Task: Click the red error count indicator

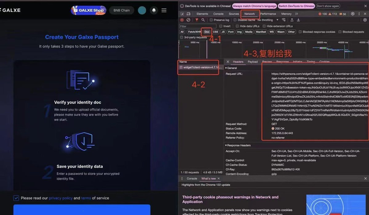Action: tap(323, 14)
